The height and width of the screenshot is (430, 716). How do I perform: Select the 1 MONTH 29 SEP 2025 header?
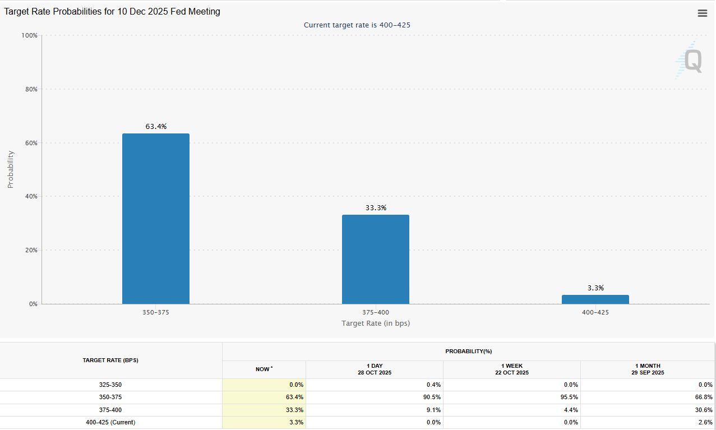pos(648,369)
